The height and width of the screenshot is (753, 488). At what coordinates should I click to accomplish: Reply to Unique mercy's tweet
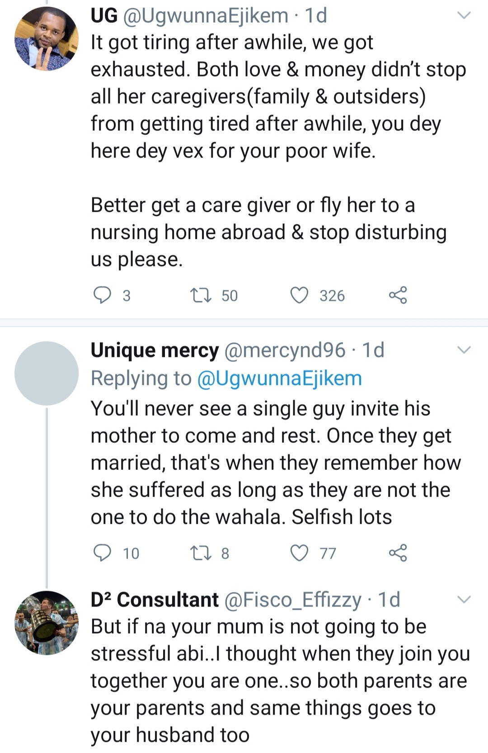click(x=102, y=553)
